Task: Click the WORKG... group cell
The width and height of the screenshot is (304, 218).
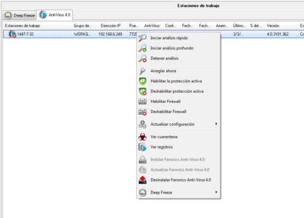Action: (83, 34)
